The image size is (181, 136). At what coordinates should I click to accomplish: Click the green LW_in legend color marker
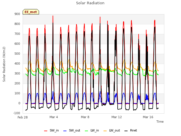click(x=87, y=131)
